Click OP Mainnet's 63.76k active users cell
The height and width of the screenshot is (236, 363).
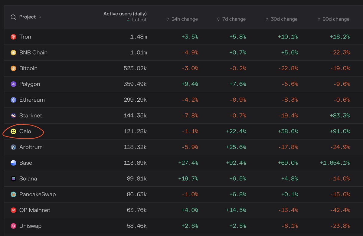[x=137, y=210]
